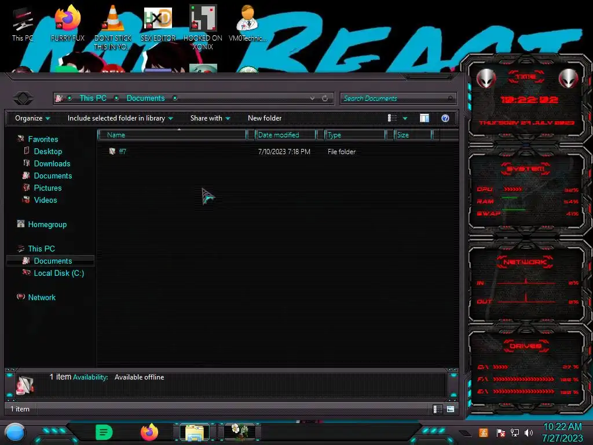Image resolution: width=593 pixels, height=445 pixels.
Task: Select the ff7 folder
Action: coord(122,151)
